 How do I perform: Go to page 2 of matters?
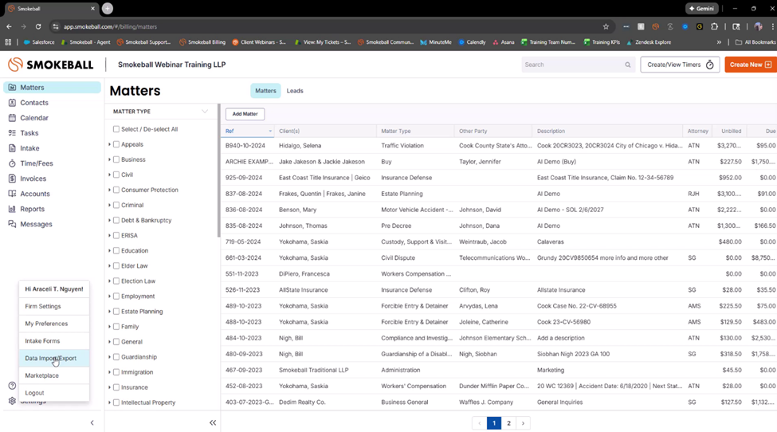(508, 423)
